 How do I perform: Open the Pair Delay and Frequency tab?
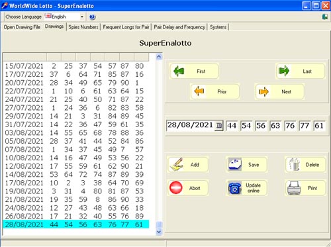coord(179,27)
